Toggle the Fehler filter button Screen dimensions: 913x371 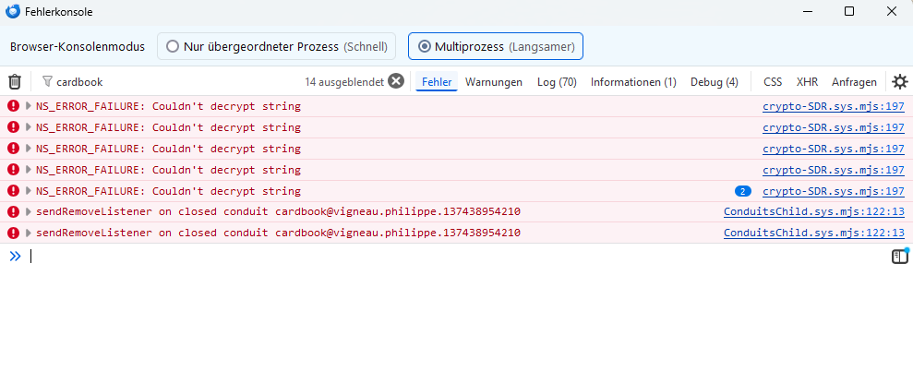pos(437,82)
